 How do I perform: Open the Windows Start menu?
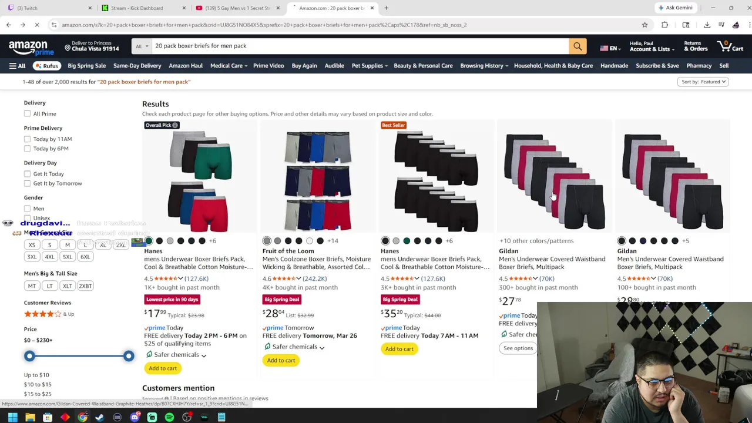coord(12,417)
